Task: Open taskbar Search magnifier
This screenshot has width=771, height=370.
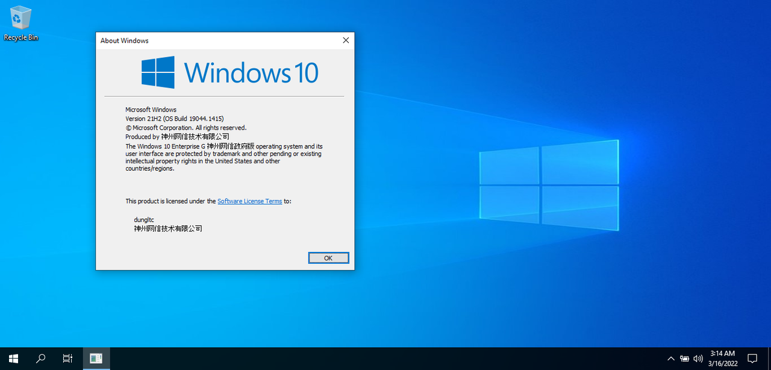Action: tap(40, 359)
